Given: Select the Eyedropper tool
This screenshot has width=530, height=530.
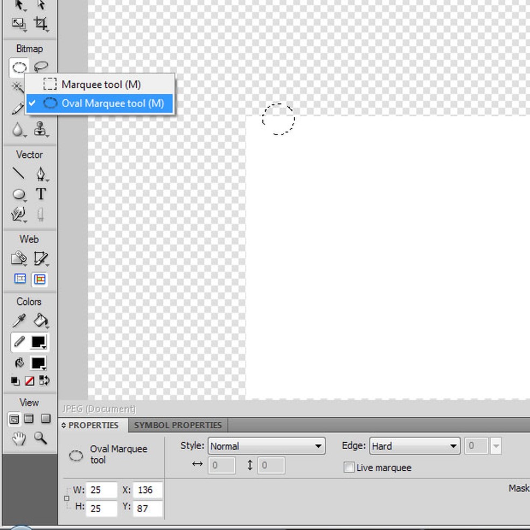Looking at the screenshot, I should click(19, 321).
